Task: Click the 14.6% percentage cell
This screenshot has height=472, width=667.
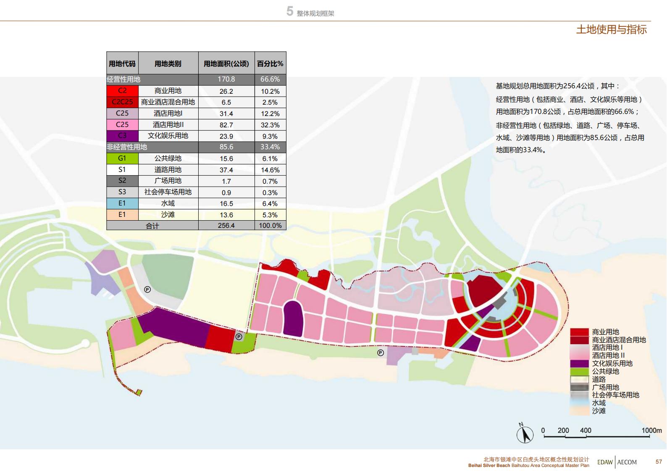Action: [270, 170]
